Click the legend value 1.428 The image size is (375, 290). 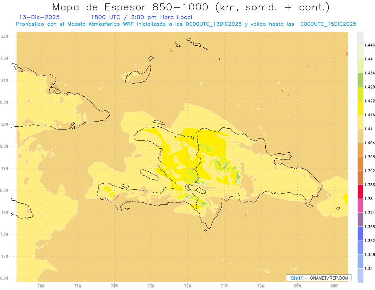(370, 87)
